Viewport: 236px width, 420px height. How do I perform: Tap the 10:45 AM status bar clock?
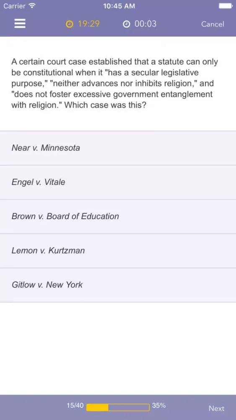coord(119,6)
